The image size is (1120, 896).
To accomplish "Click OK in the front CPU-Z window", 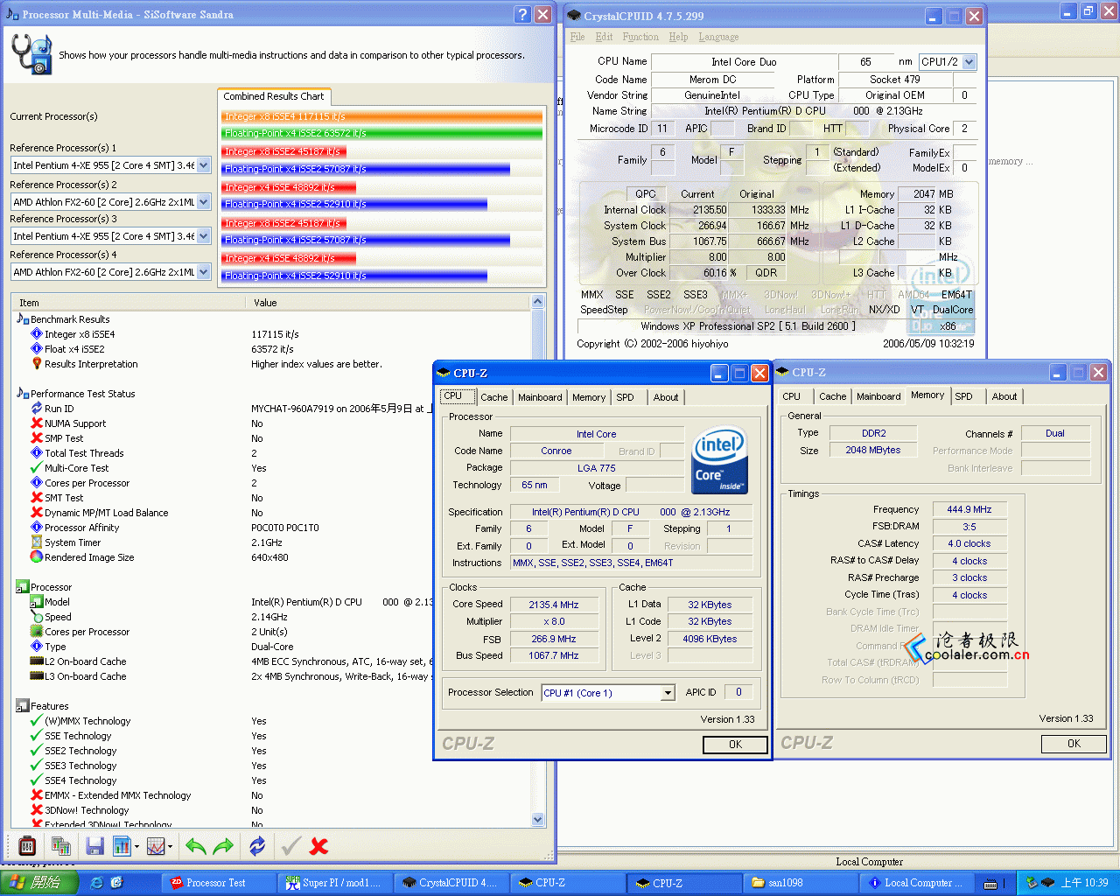I will coord(735,745).
